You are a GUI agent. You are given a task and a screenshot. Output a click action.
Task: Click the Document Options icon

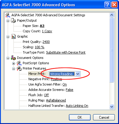click(x=13, y=58)
